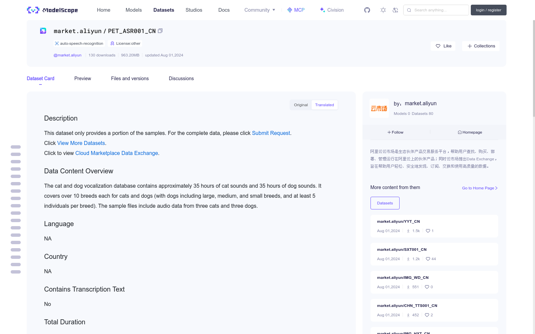
Task: Open Docs in top navigation
Action: click(224, 10)
